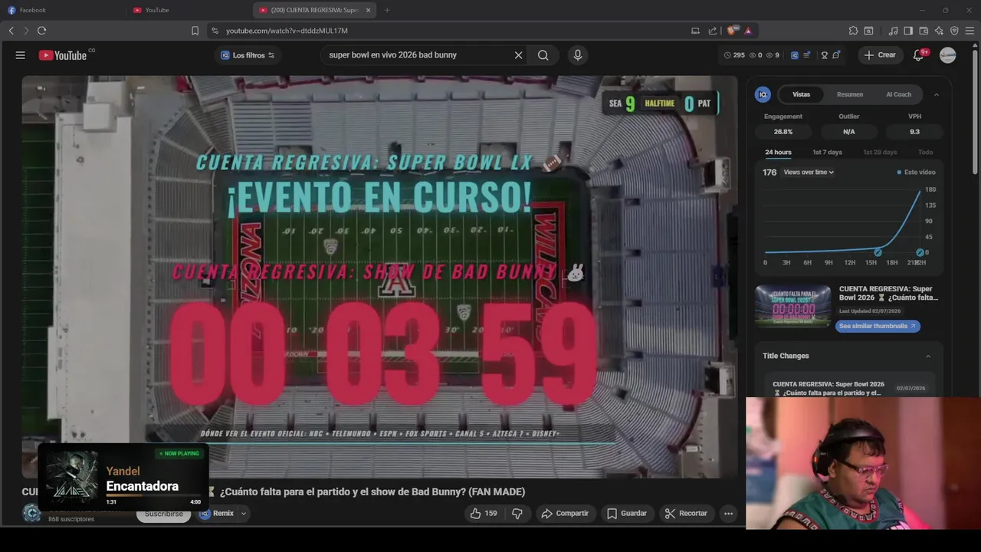
Task: Select the Vistas tab
Action: point(801,94)
